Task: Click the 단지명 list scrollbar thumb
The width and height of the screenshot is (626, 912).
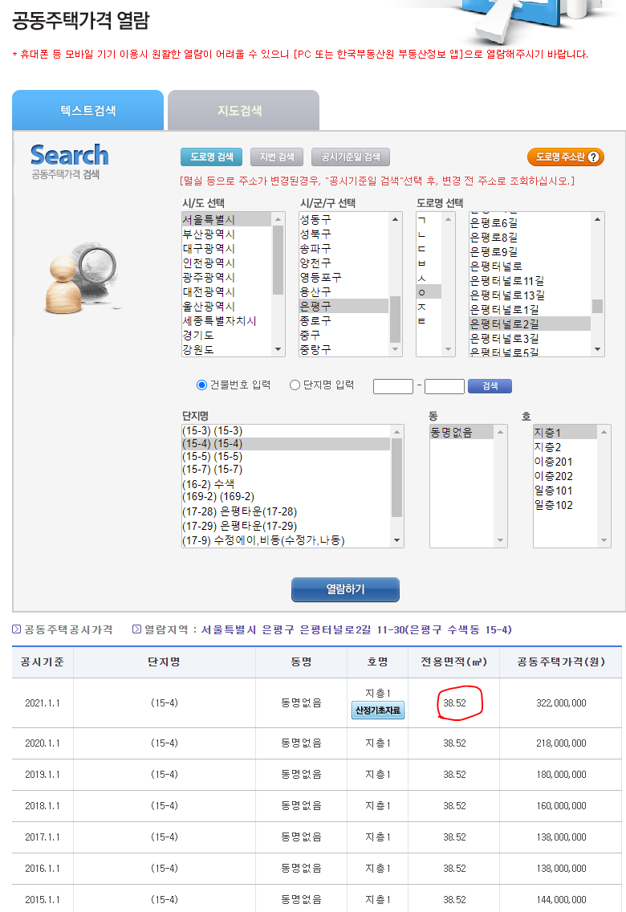Action: [397, 478]
